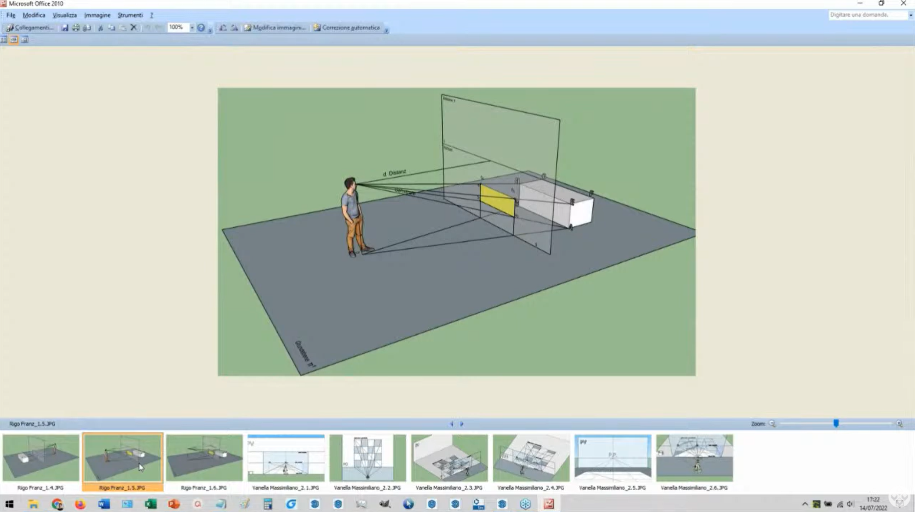Click the 'Modifica immagini...' button

275,28
